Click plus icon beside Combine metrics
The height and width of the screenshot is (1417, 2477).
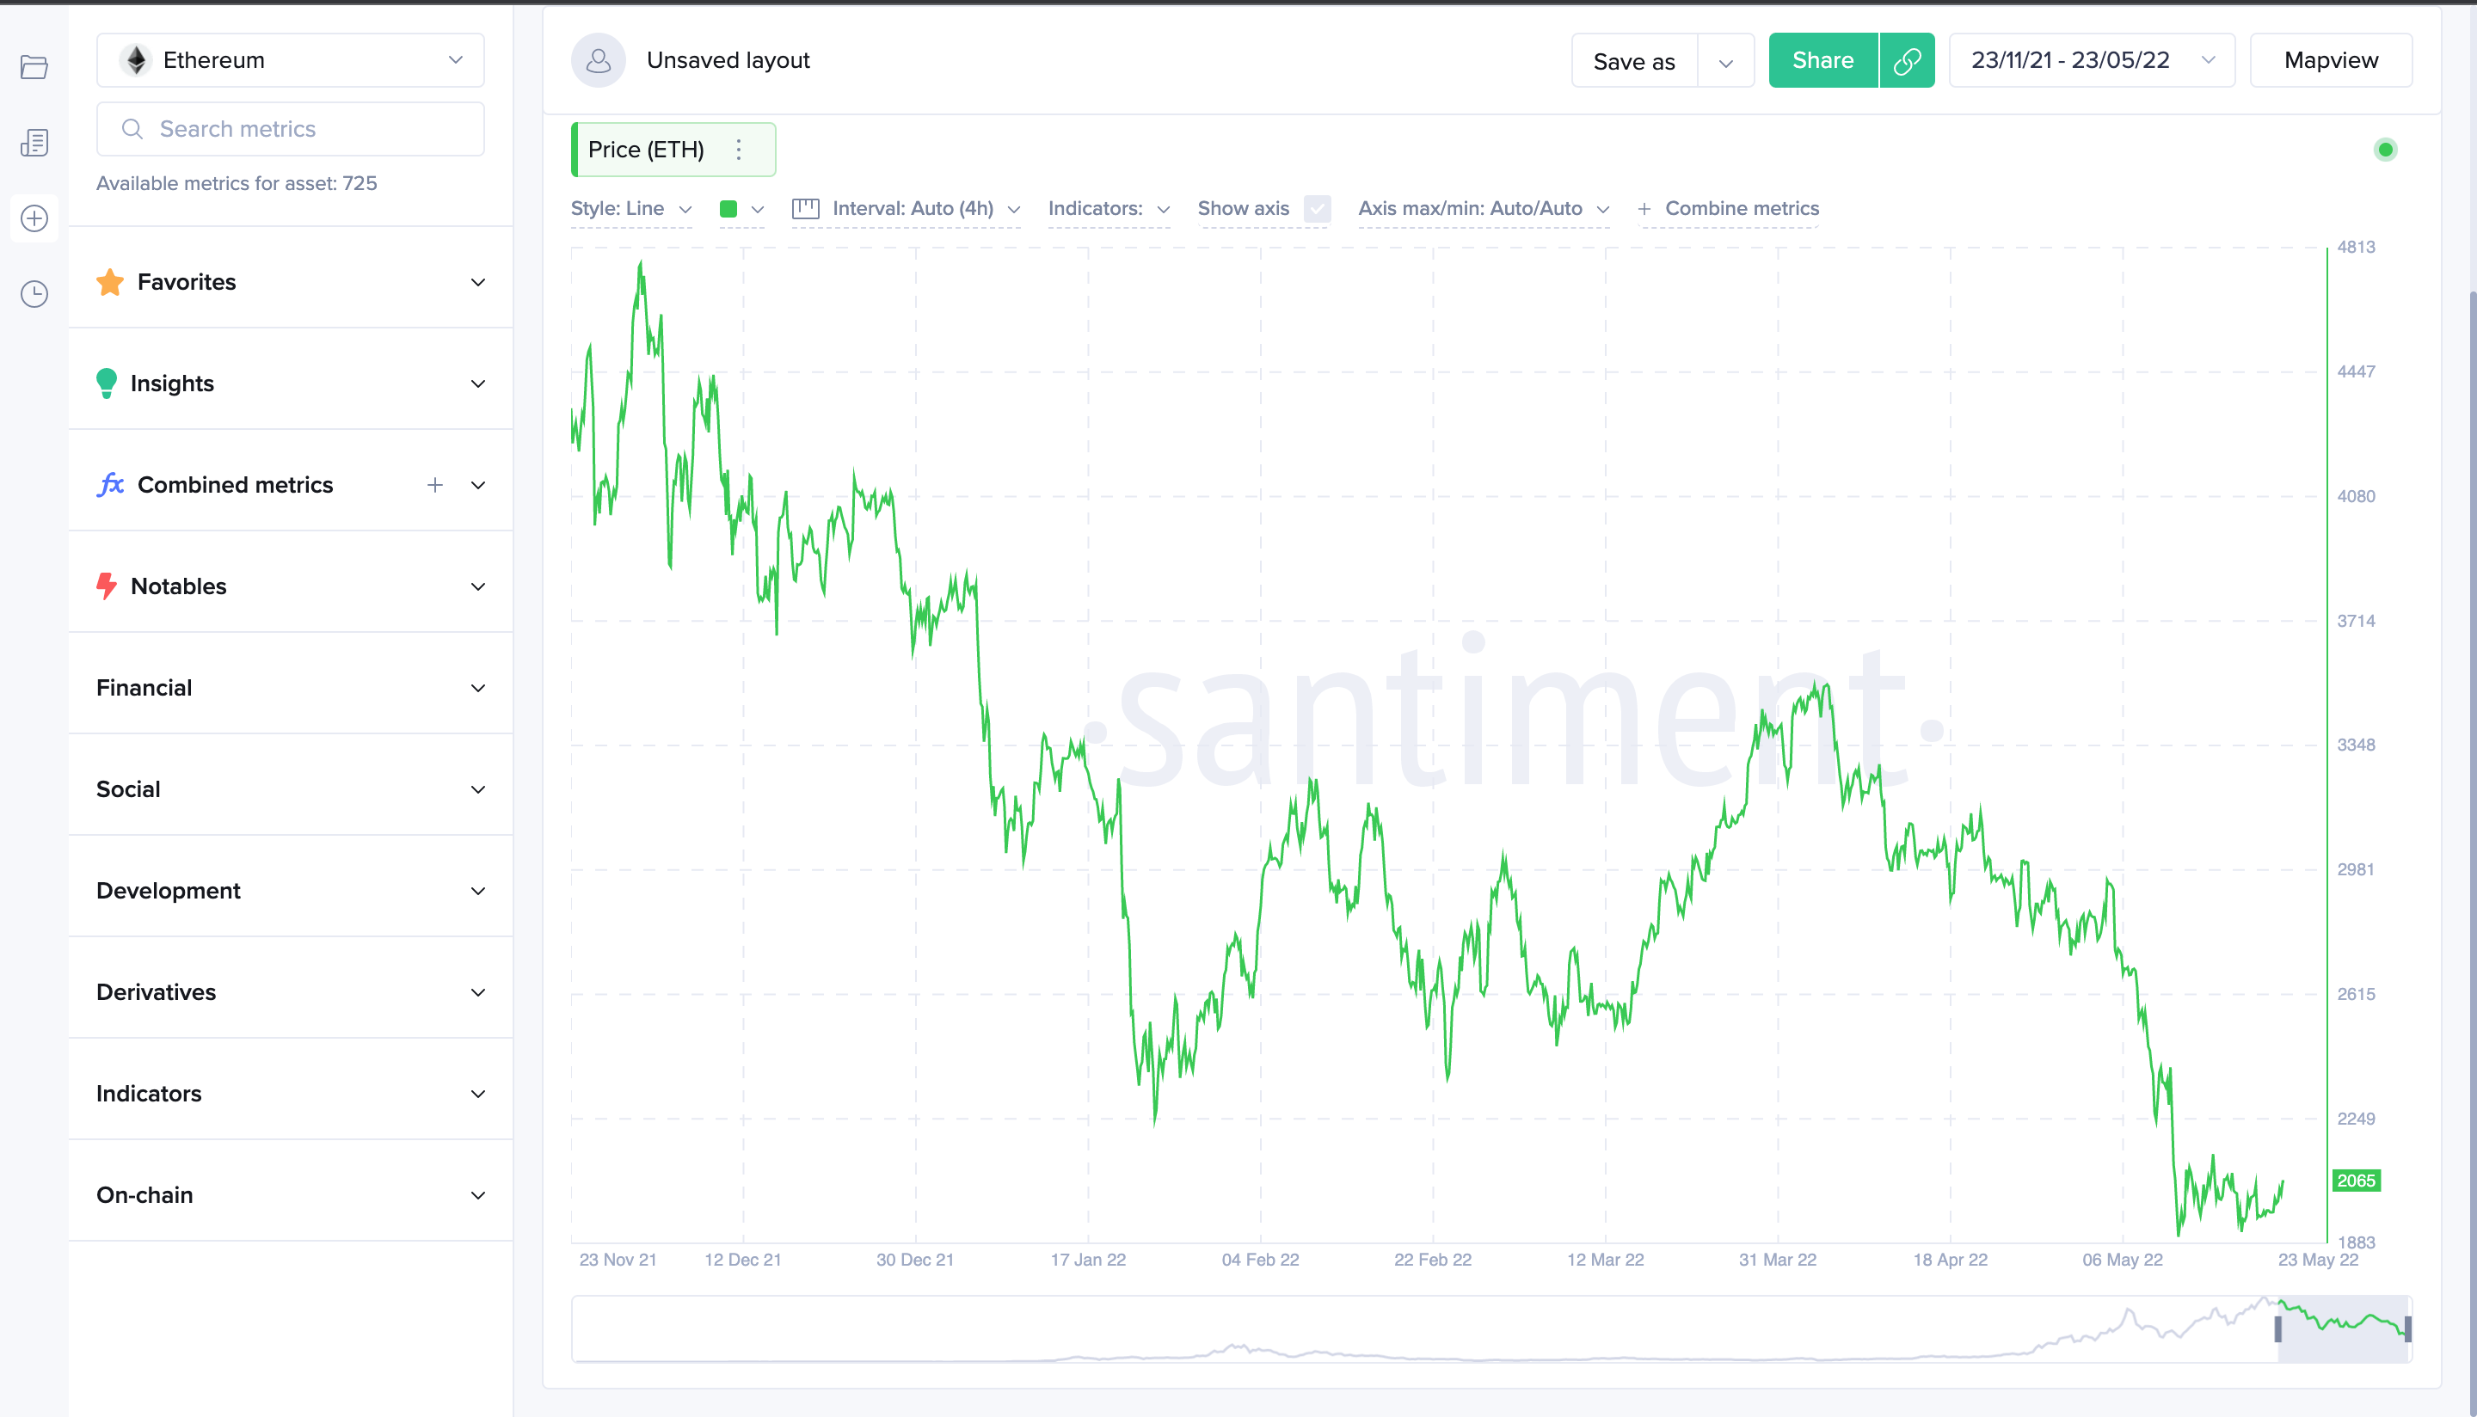pyautogui.click(x=1643, y=209)
